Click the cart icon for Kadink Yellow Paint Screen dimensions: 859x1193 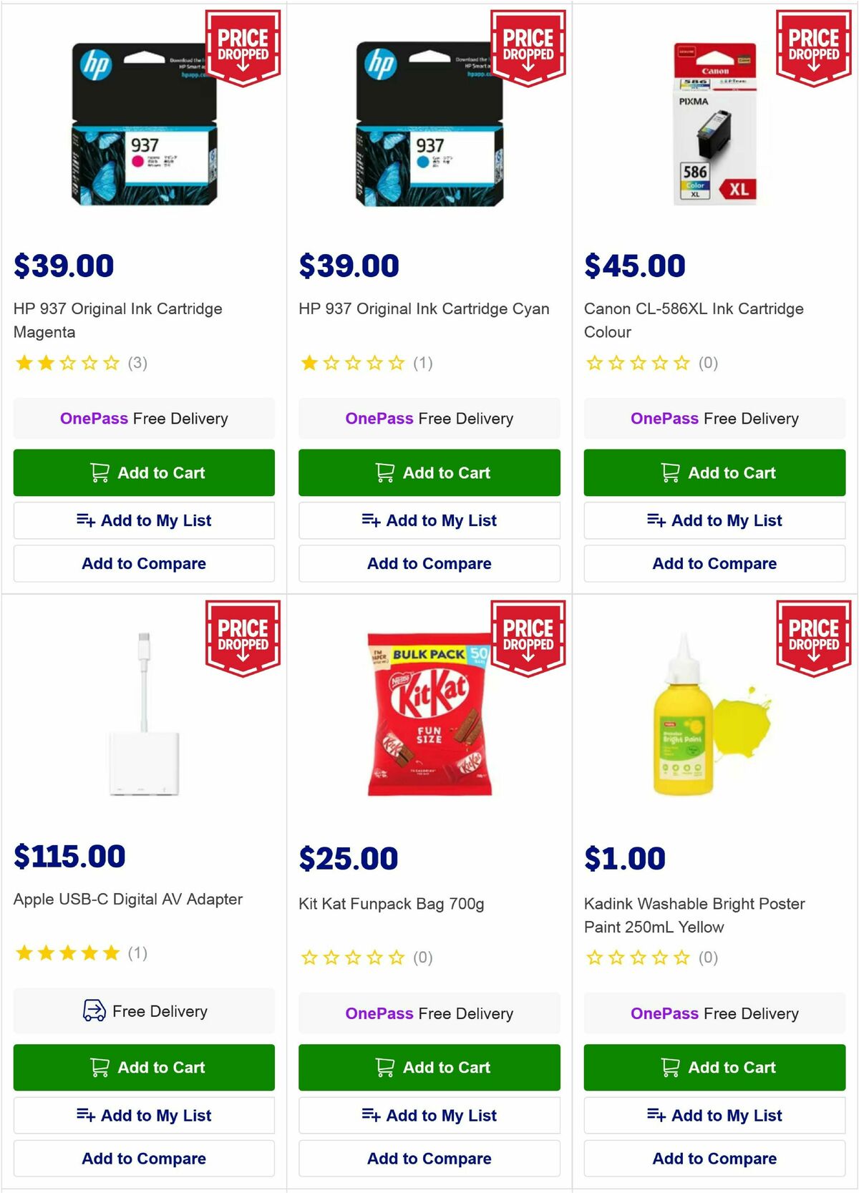pyautogui.click(x=671, y=1067)
